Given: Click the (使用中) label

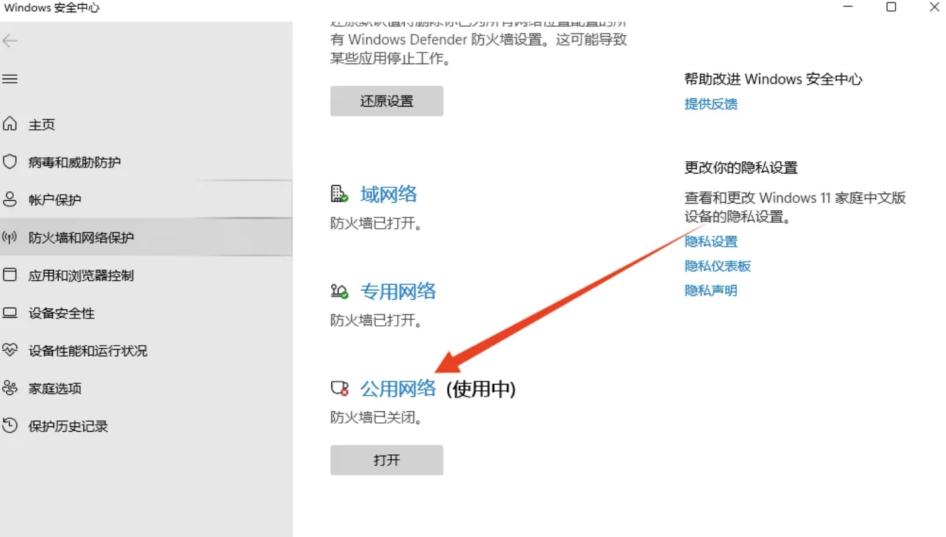Looking at the screenshot, I should pyautogui.click(x=481, y=389).
